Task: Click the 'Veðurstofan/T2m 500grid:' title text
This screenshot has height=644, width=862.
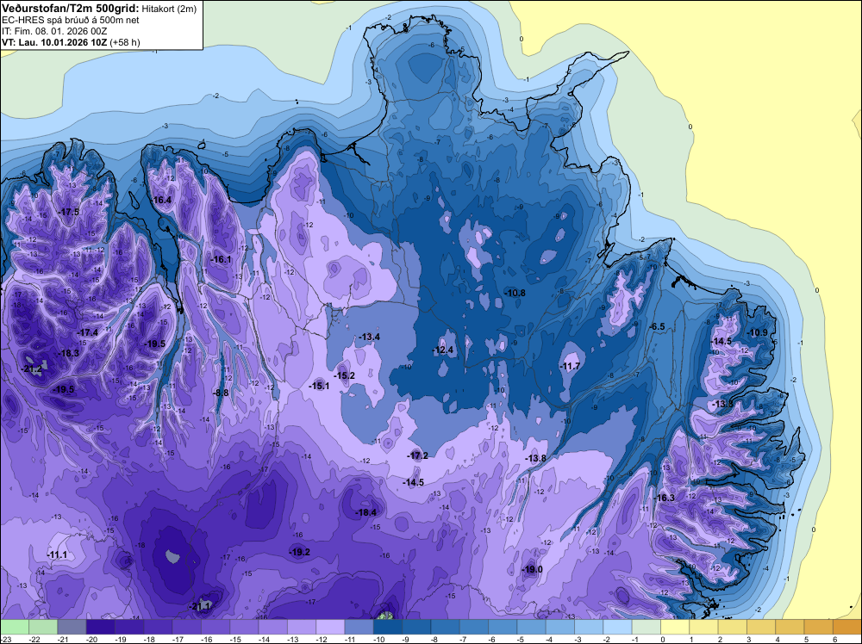Action: click(x=71, y=9)
